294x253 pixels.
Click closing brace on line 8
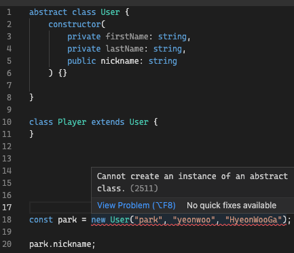[x=31, y=98]
